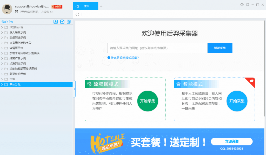Open the settings gear icon
266x155 pixels.
click(248, 5)
